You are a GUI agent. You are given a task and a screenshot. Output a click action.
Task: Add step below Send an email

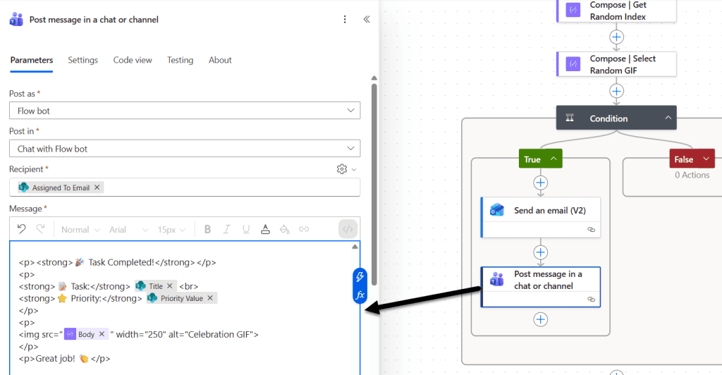tap(541, 252)
